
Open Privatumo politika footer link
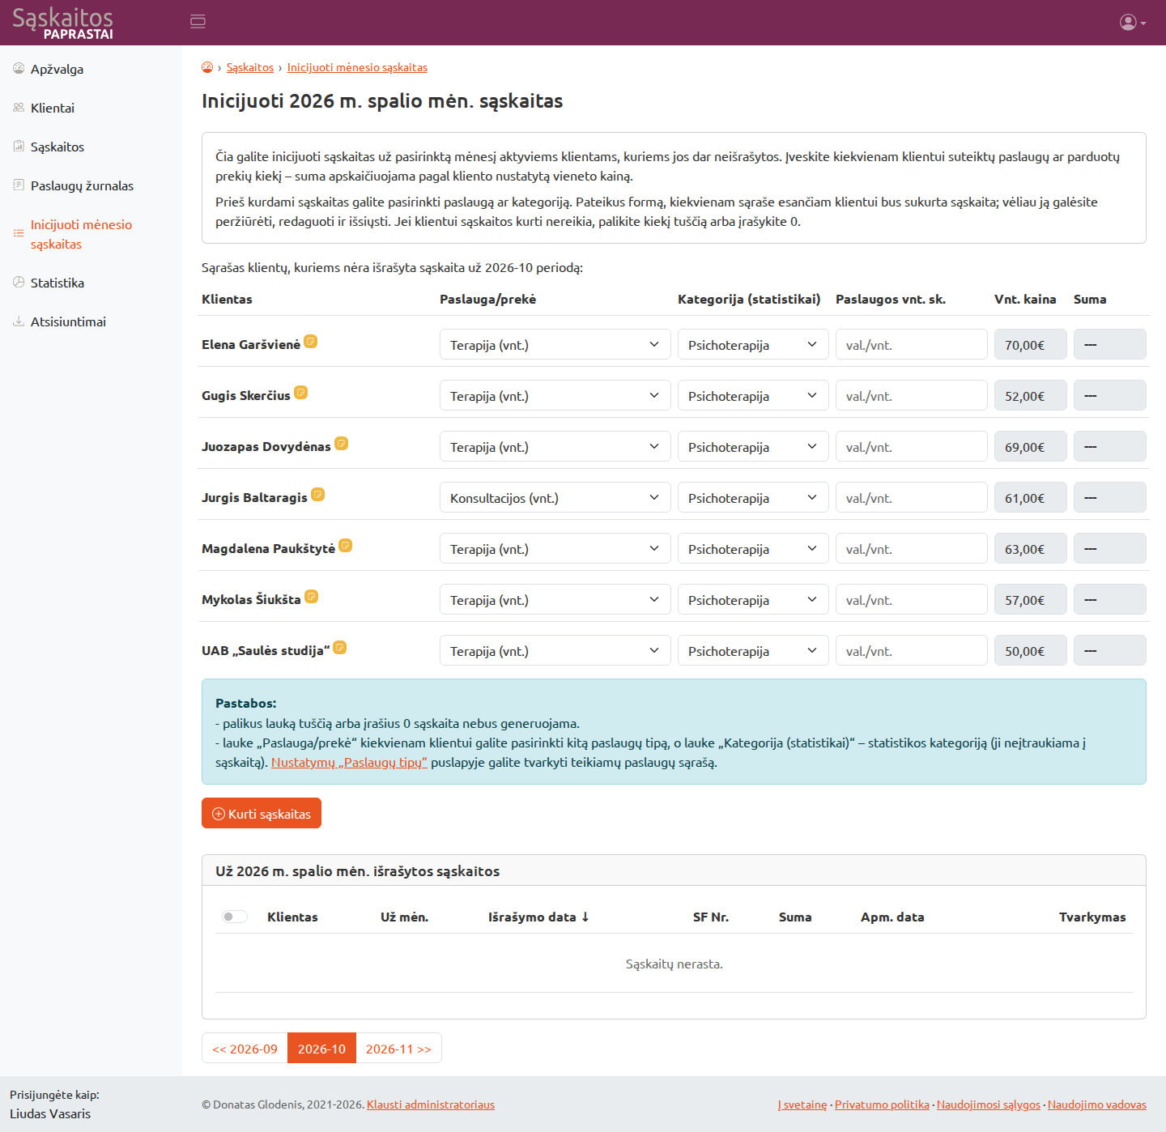click(882, 1104)
